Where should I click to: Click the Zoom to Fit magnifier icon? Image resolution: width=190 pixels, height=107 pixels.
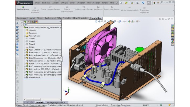coord(102,22)
